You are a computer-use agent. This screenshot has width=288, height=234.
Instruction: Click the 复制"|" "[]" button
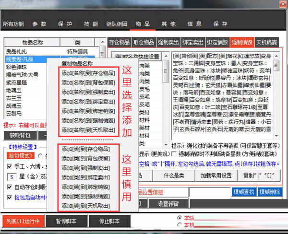coord(259,175)
